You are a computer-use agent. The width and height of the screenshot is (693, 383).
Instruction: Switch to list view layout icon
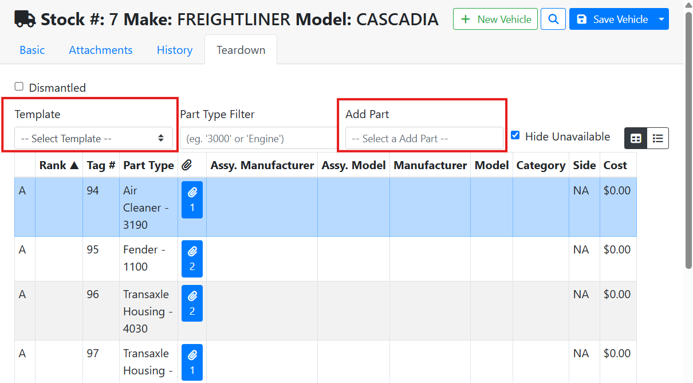click(x=658, y=138)
